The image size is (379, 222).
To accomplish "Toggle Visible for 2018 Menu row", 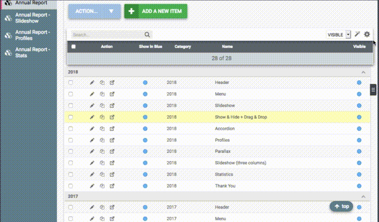I will 359,94.
